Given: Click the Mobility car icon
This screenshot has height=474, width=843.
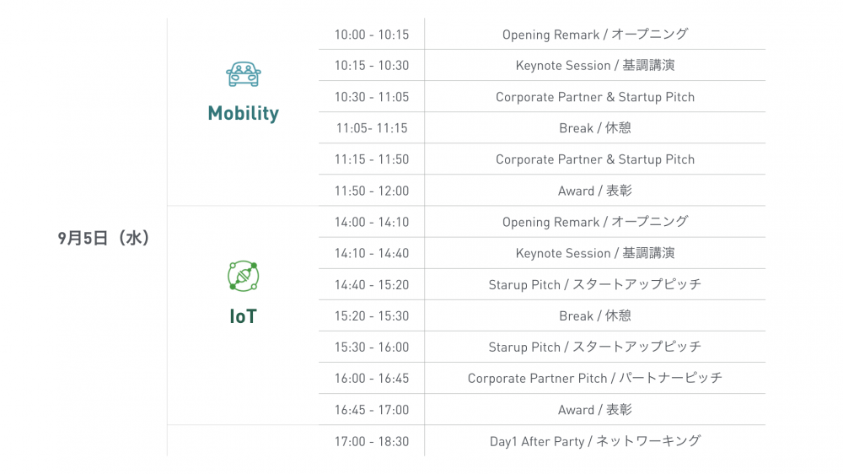Looking at the screenshot, I should 244,74.
